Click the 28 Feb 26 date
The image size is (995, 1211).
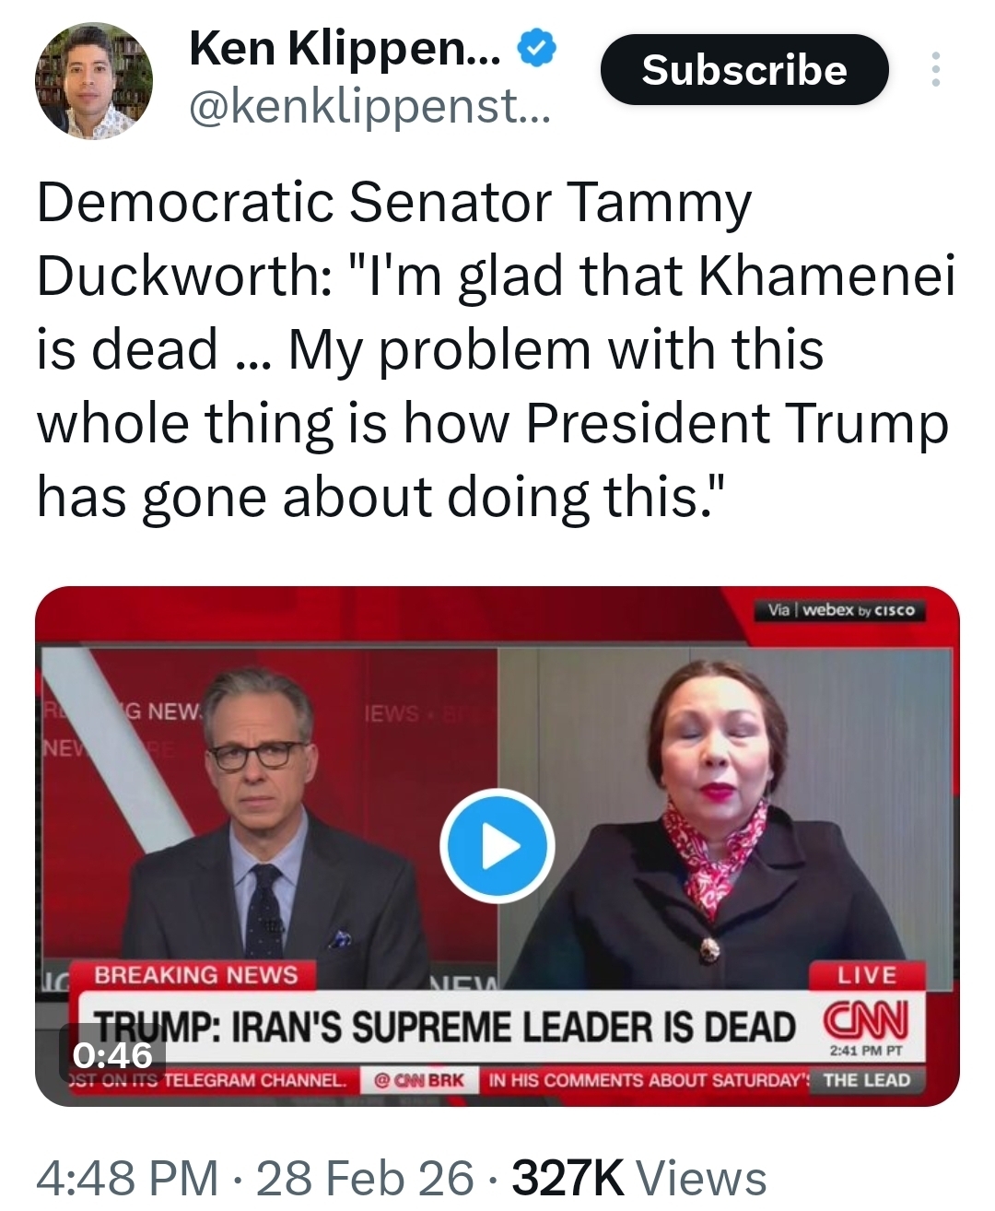365,1178
